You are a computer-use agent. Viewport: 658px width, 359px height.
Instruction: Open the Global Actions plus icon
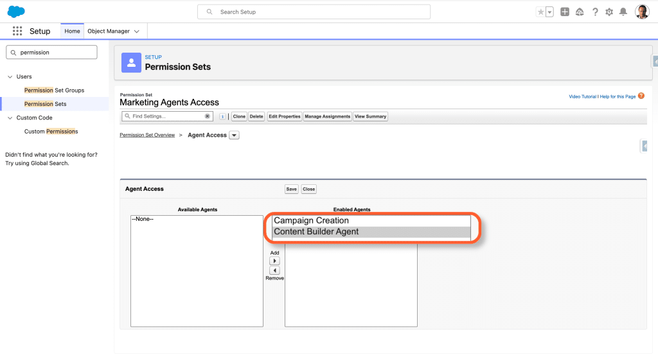click(x=565, y=12)
